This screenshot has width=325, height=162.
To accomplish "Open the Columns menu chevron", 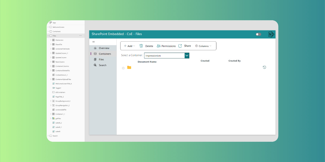I will tap(210, 46).
